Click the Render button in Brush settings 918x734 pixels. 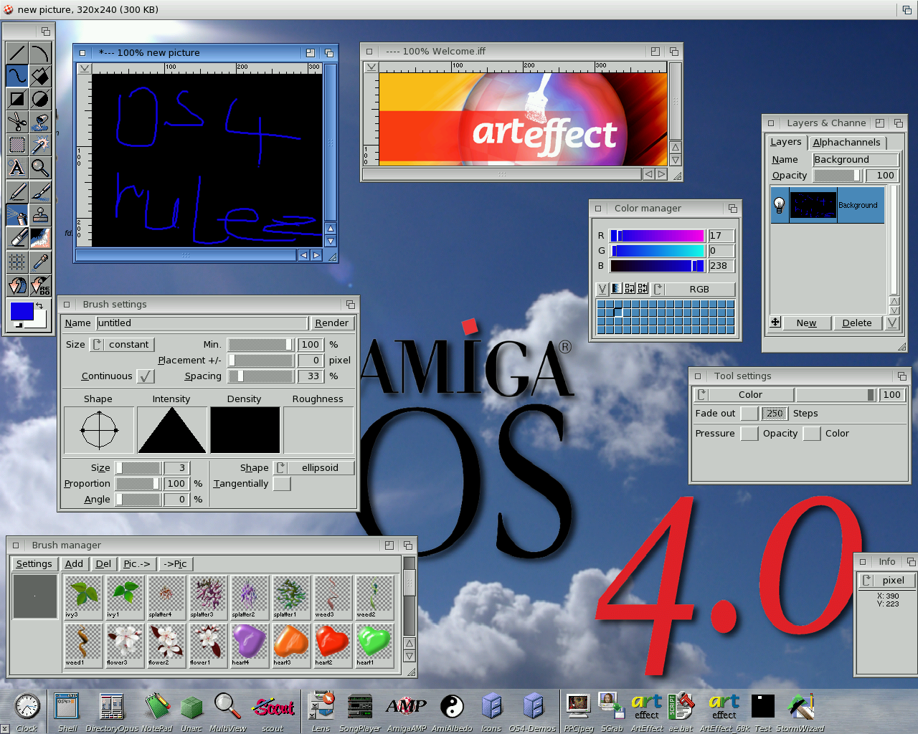click(331, 323)
